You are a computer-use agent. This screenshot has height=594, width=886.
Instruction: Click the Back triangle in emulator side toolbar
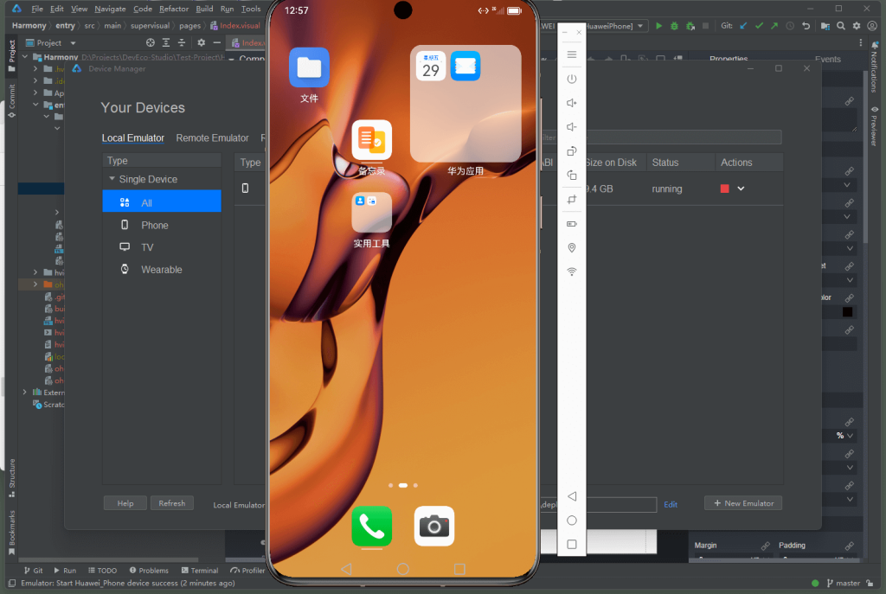tap(572, 496)
